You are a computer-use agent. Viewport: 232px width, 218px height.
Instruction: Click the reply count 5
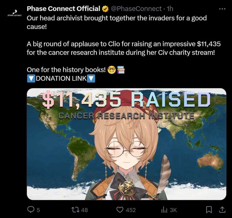click(x=38, y=210)
